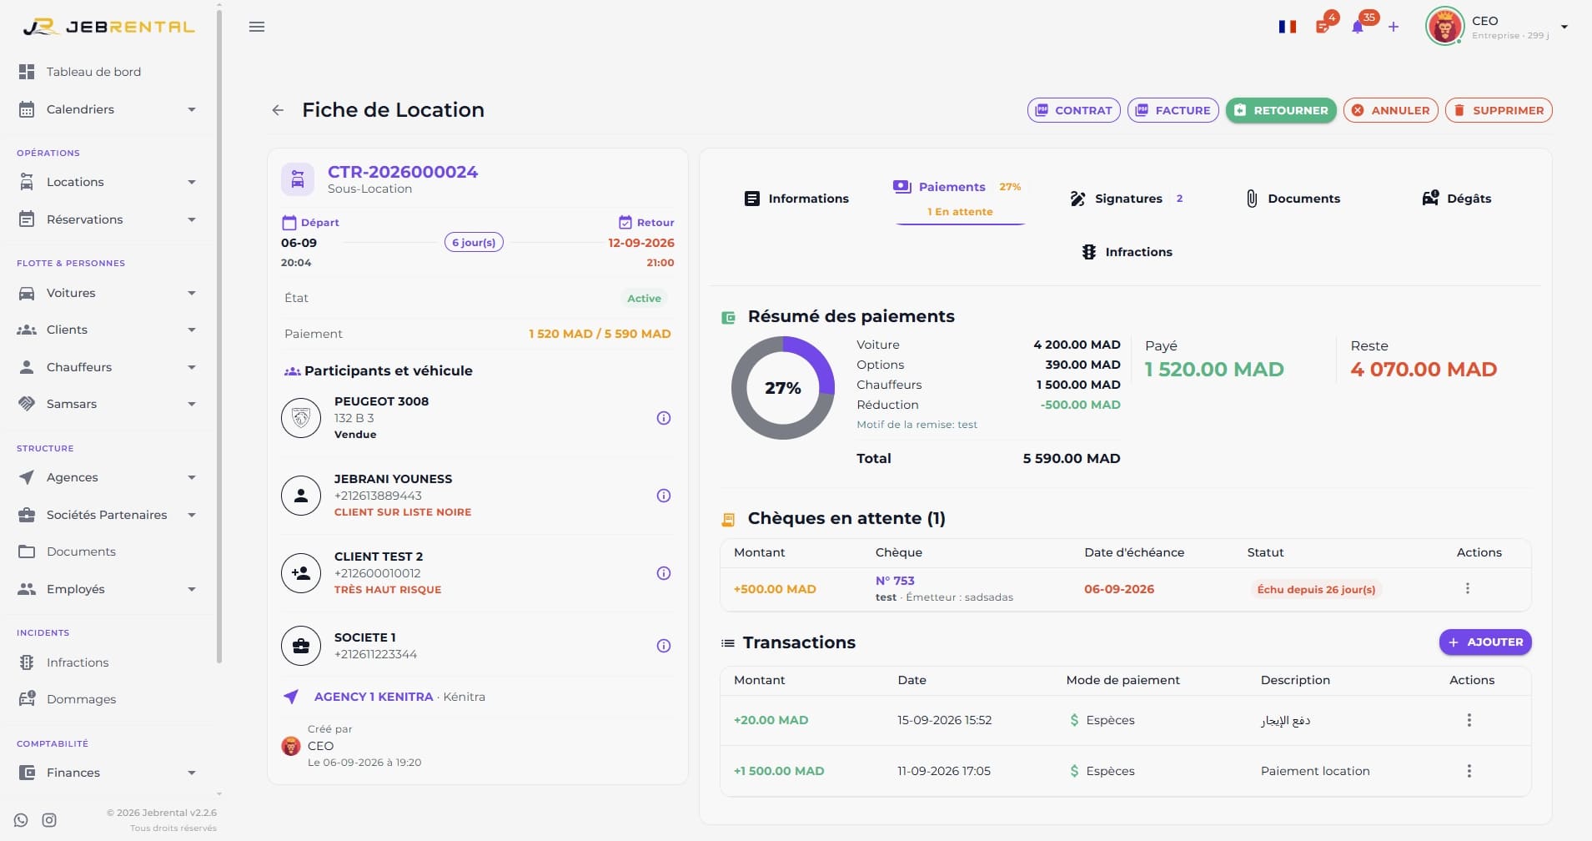Click the green RETOURNER button
The width and height of the screenshot is (1592, 841).
coord(1281,110)
